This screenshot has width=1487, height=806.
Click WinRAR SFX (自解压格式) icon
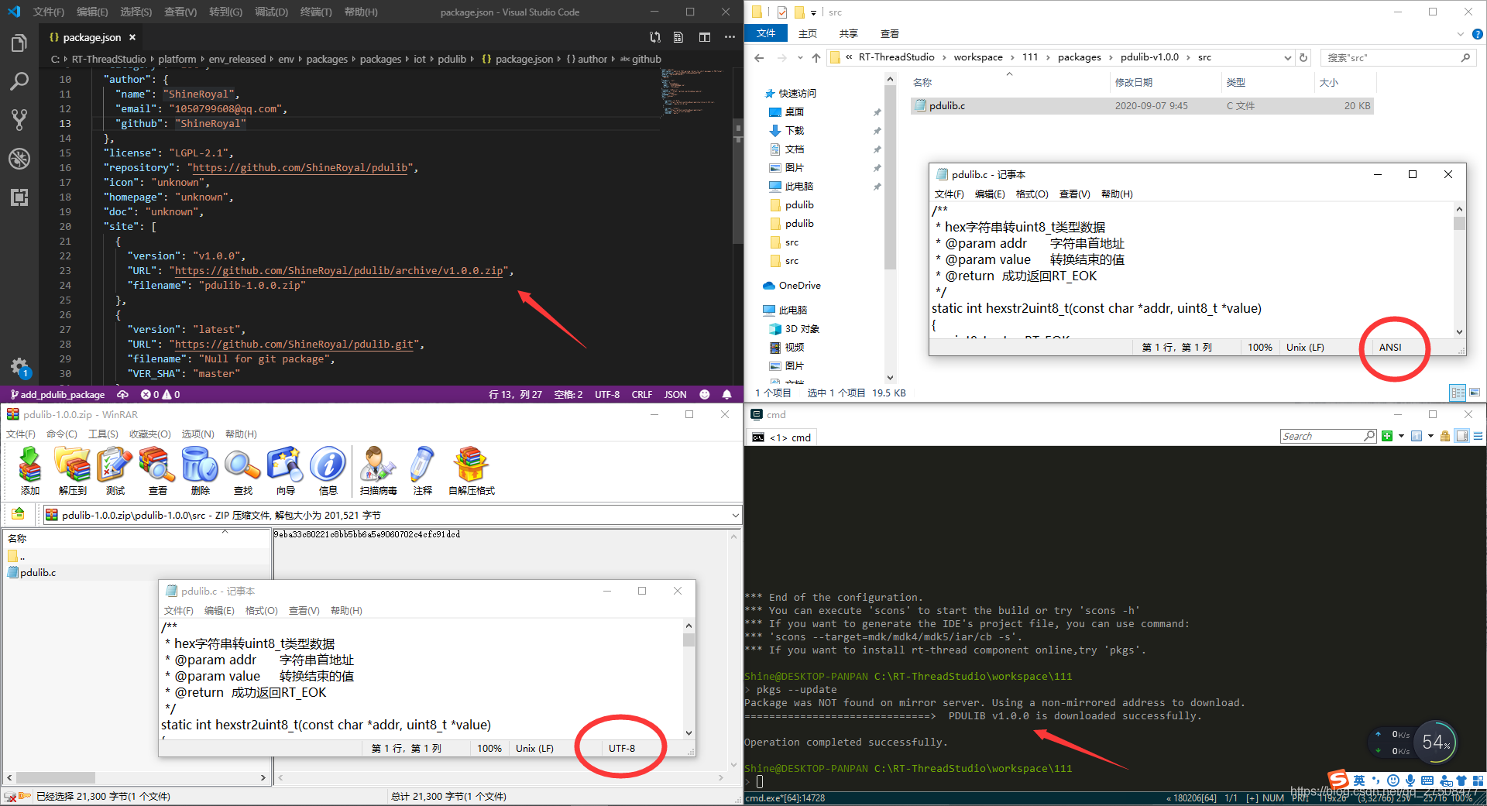coord(472,471)
